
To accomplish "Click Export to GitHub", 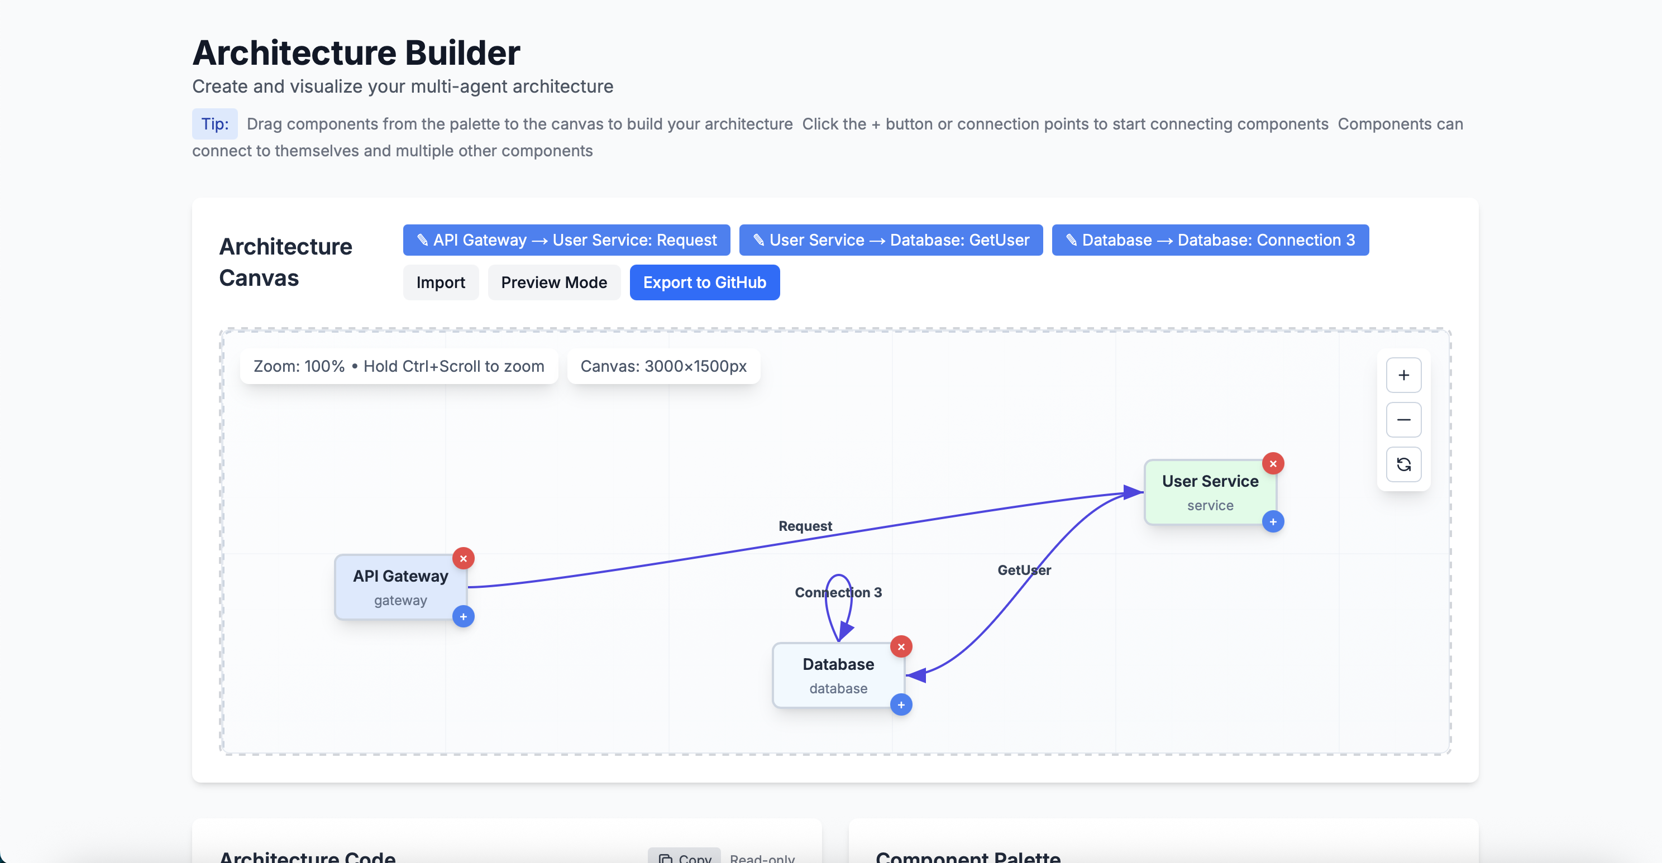I will (x=705, y=282).
